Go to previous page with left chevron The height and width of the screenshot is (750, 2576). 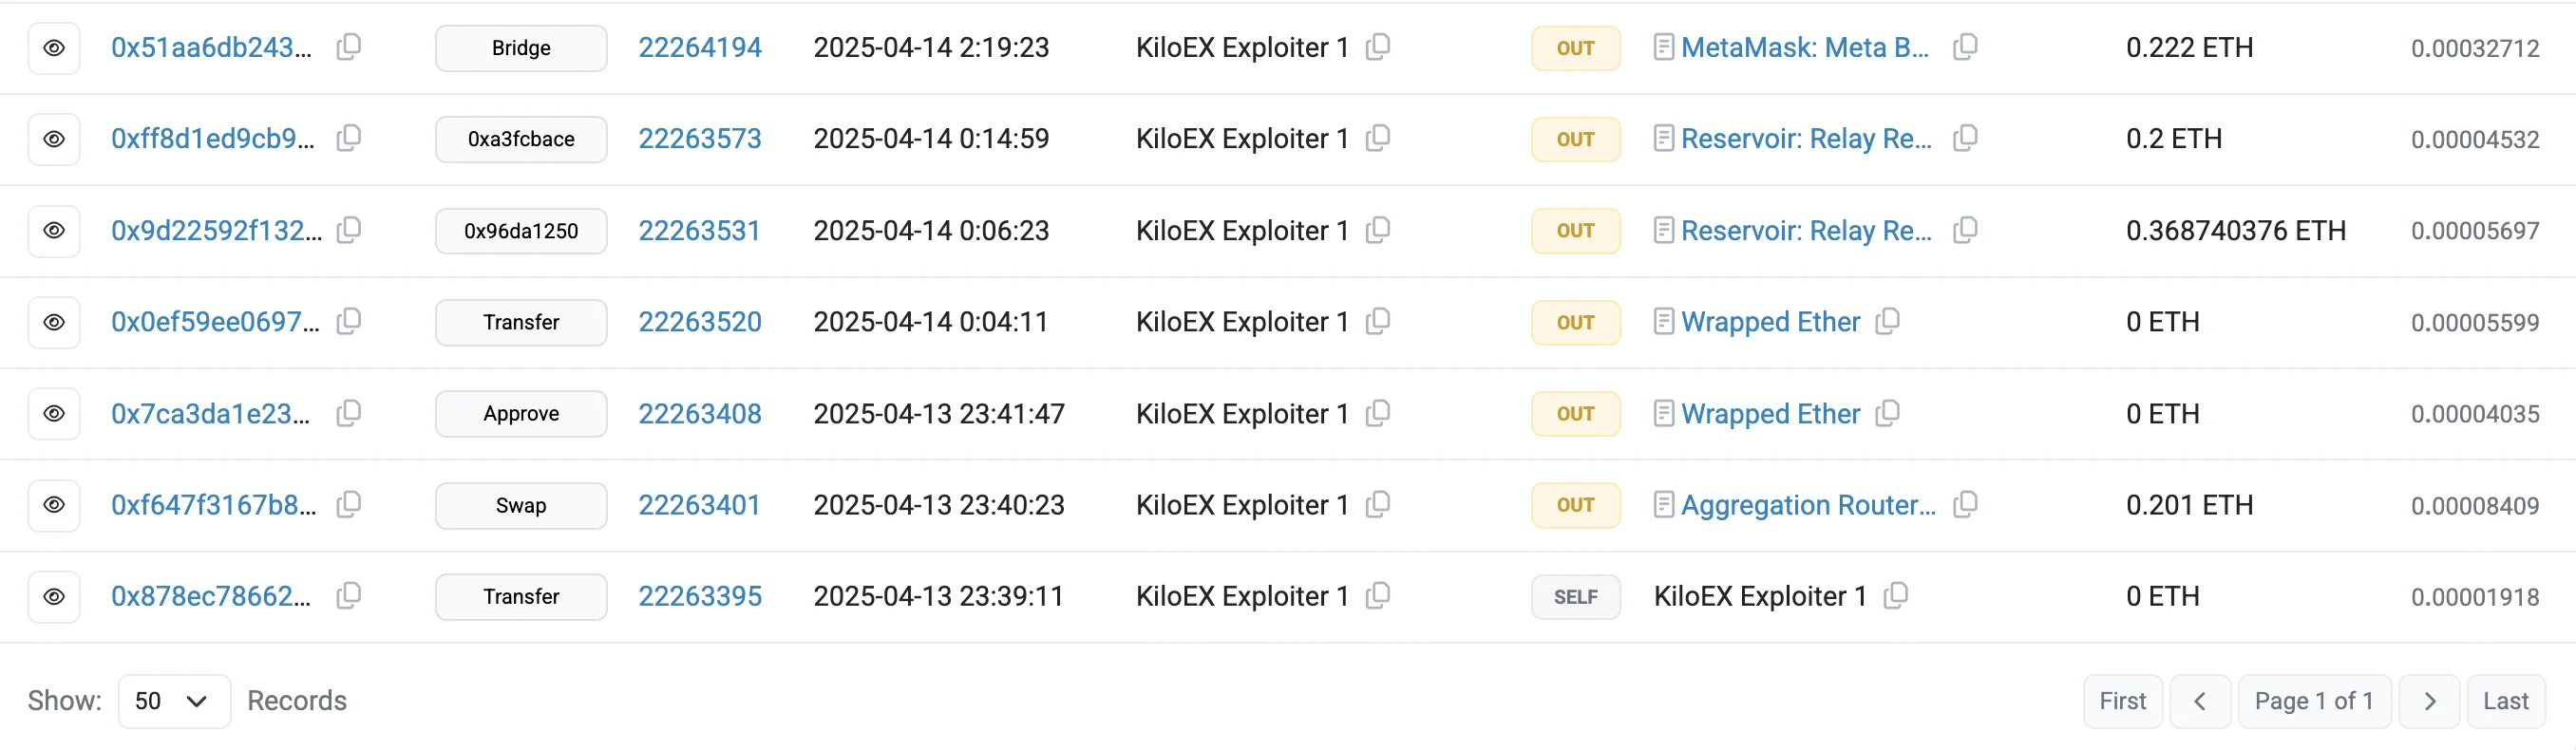click(2199, 701)
